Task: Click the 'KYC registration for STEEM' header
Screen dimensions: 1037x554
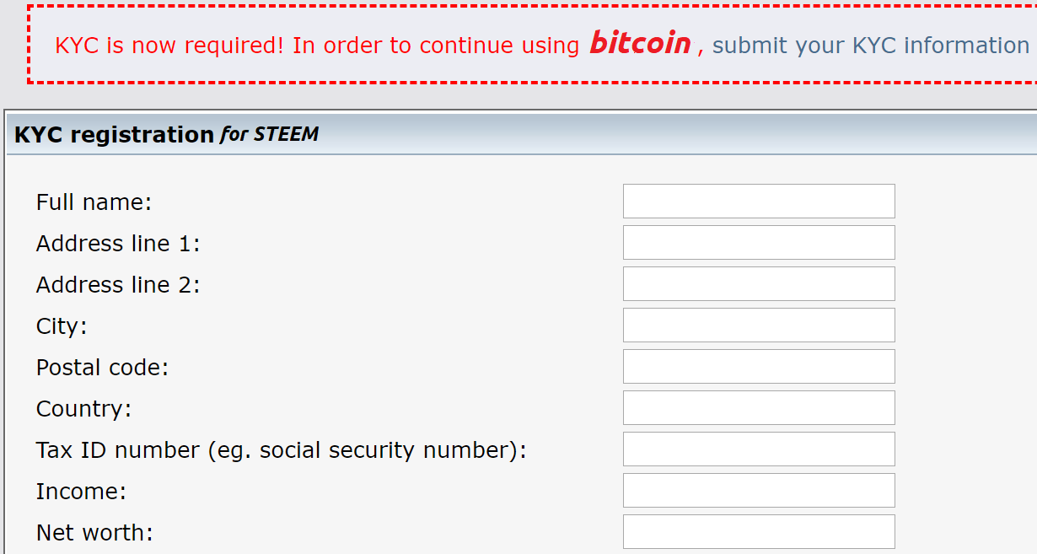Action: tap(167, 135)
